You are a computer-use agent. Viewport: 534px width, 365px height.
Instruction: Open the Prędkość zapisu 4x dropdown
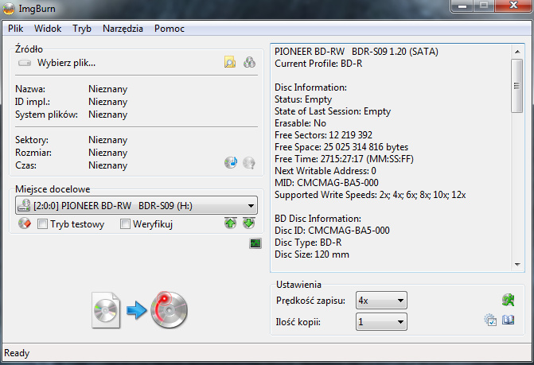pyautogui.click(x=381, y=301)
